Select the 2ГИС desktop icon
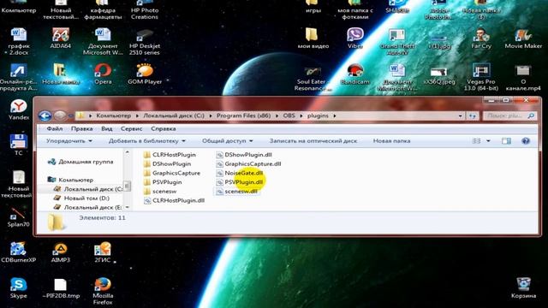Viewport: 548px width, 308px height. pyautogui.click(x=103, y=253)
